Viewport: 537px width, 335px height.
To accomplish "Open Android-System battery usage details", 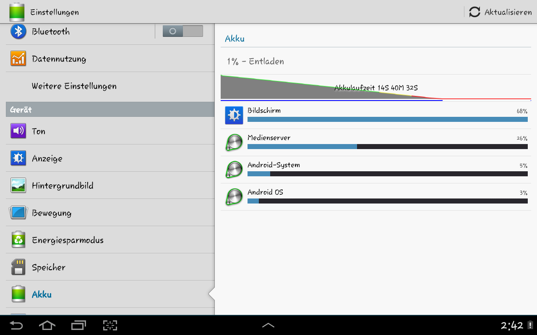I will 376,170.
